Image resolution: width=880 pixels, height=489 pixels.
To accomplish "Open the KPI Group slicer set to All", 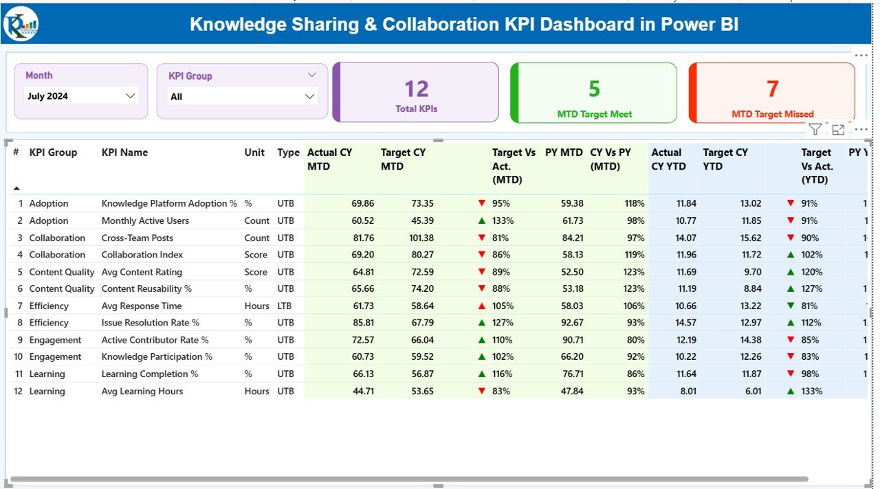I will tap(241, 95).
